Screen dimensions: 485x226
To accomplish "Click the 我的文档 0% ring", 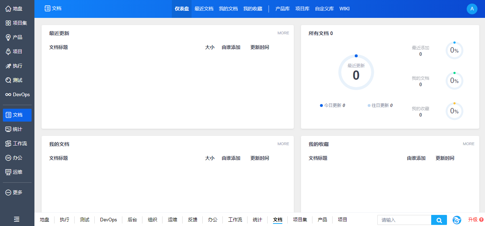I will pyautogui.click(x=454, y=81).
